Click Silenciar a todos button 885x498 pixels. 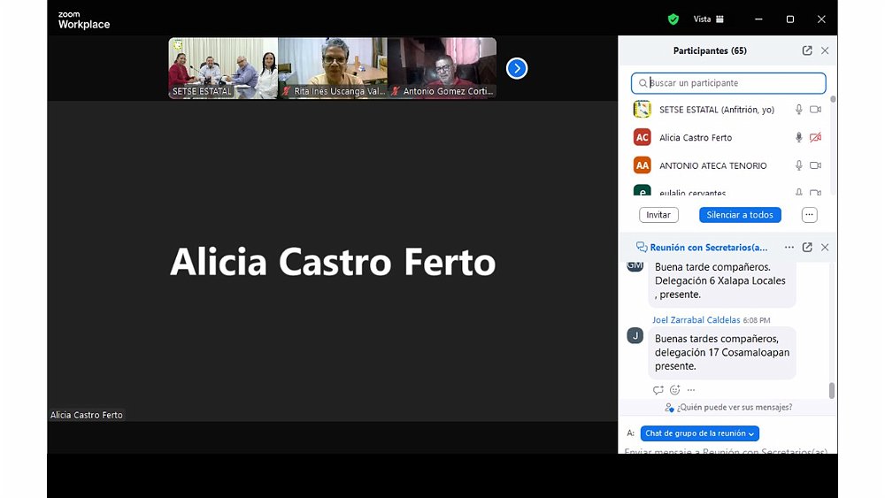(x=740, y=215)
